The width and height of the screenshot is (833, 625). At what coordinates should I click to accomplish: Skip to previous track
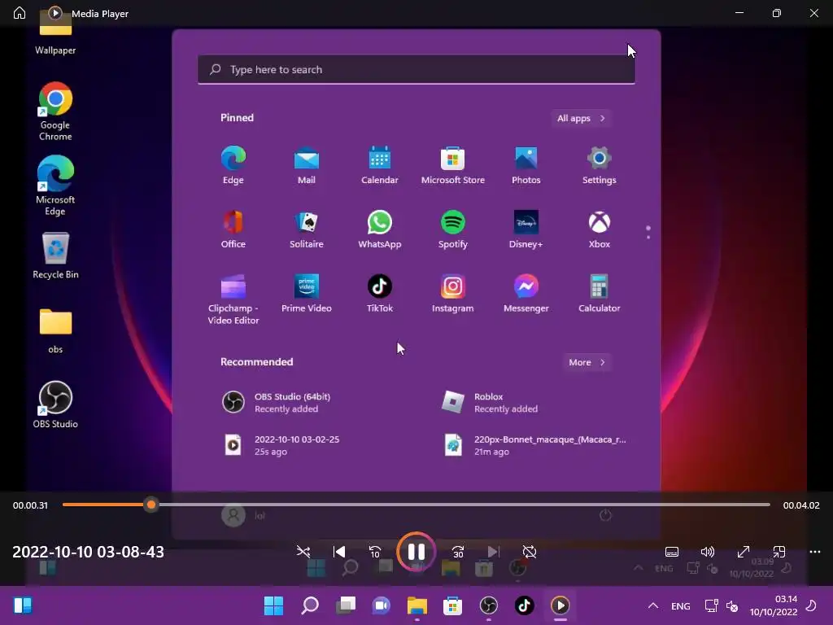click(x=339, y=552)
